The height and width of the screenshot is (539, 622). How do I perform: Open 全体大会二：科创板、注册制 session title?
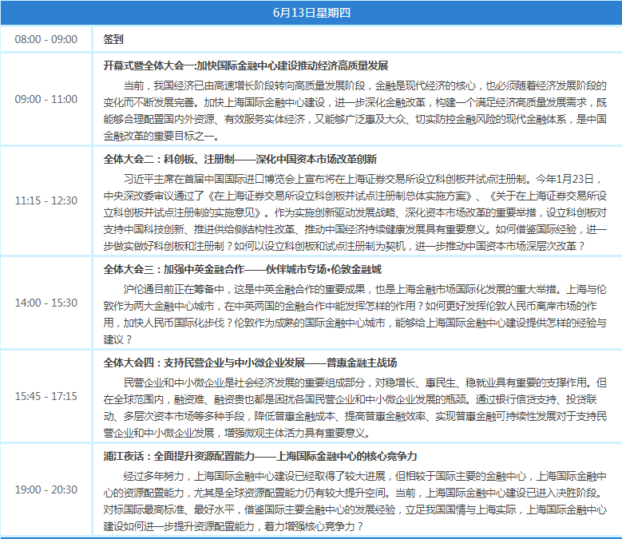240,159
